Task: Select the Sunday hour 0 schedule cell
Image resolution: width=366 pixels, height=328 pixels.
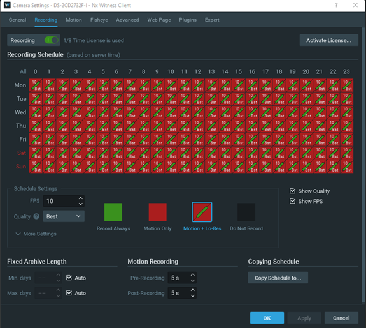Action: pos(36,167)
